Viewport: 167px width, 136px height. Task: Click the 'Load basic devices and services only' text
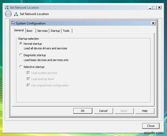coord(46,60)
